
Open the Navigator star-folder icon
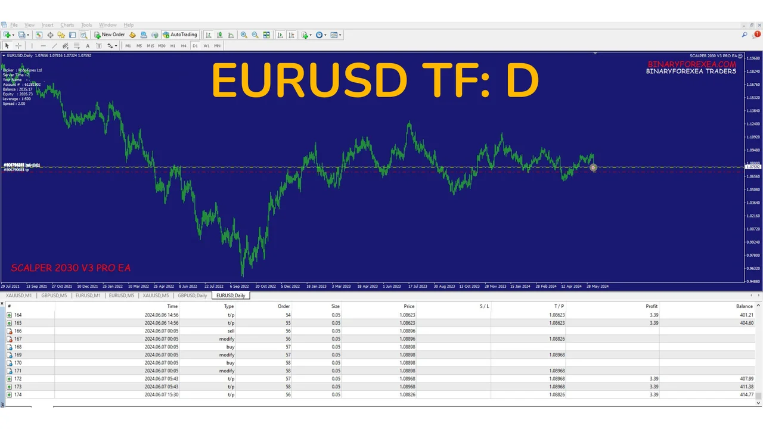[x=61, y=35]
